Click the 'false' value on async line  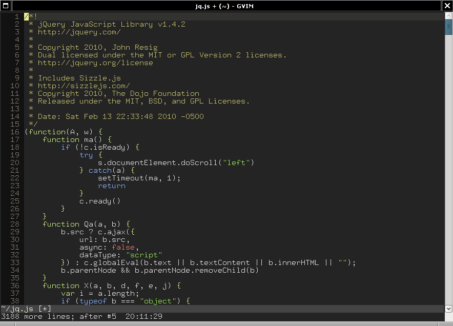click(123, 248)
